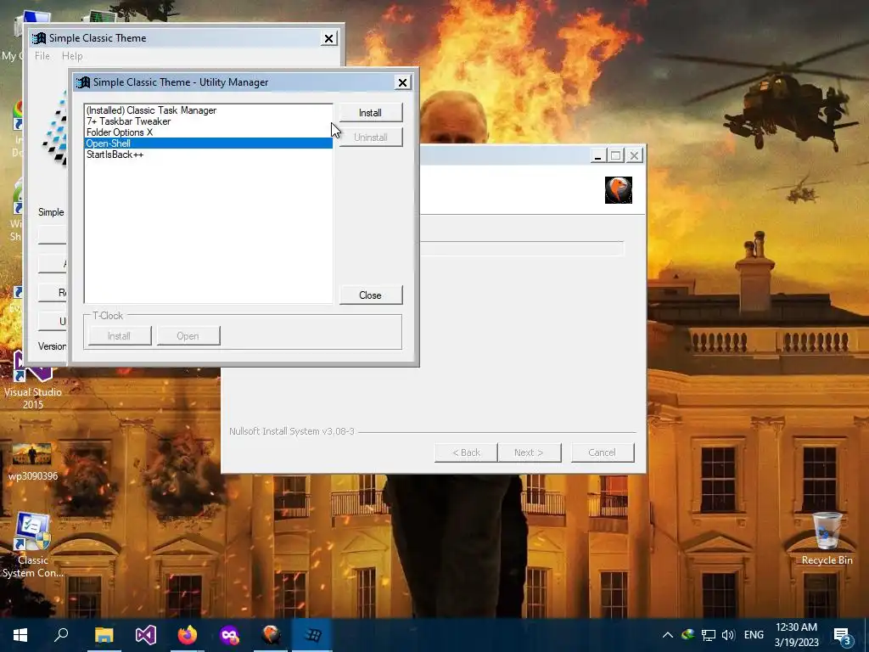Viewport: 869px width, 652px height.
Task: Open Visual Studio from taskbar
Action: tap(146, 635)
